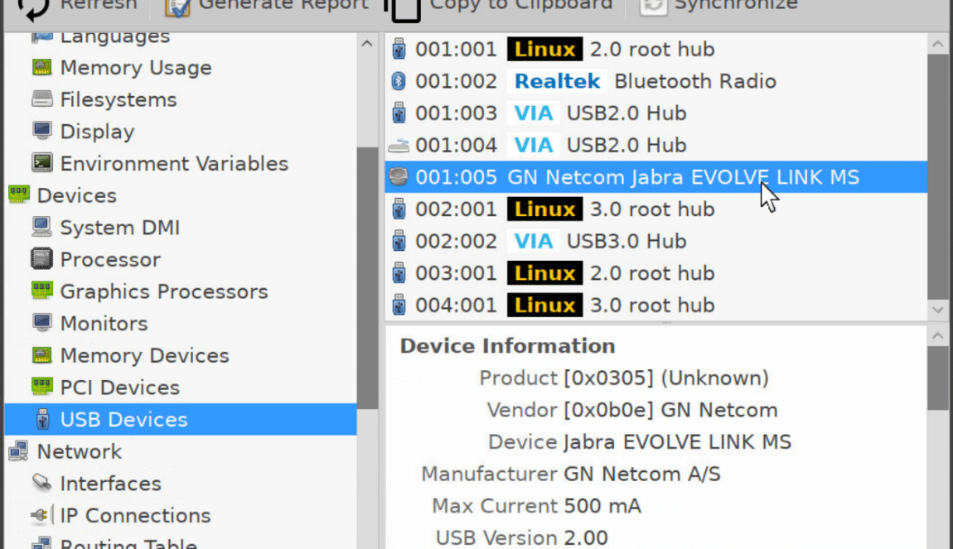Select the Monitors screen icon

click(42, 323)
